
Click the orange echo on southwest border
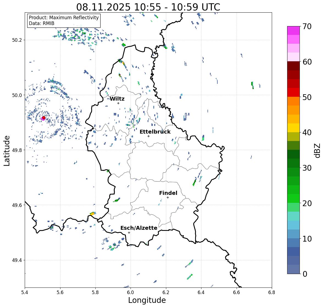93,214
